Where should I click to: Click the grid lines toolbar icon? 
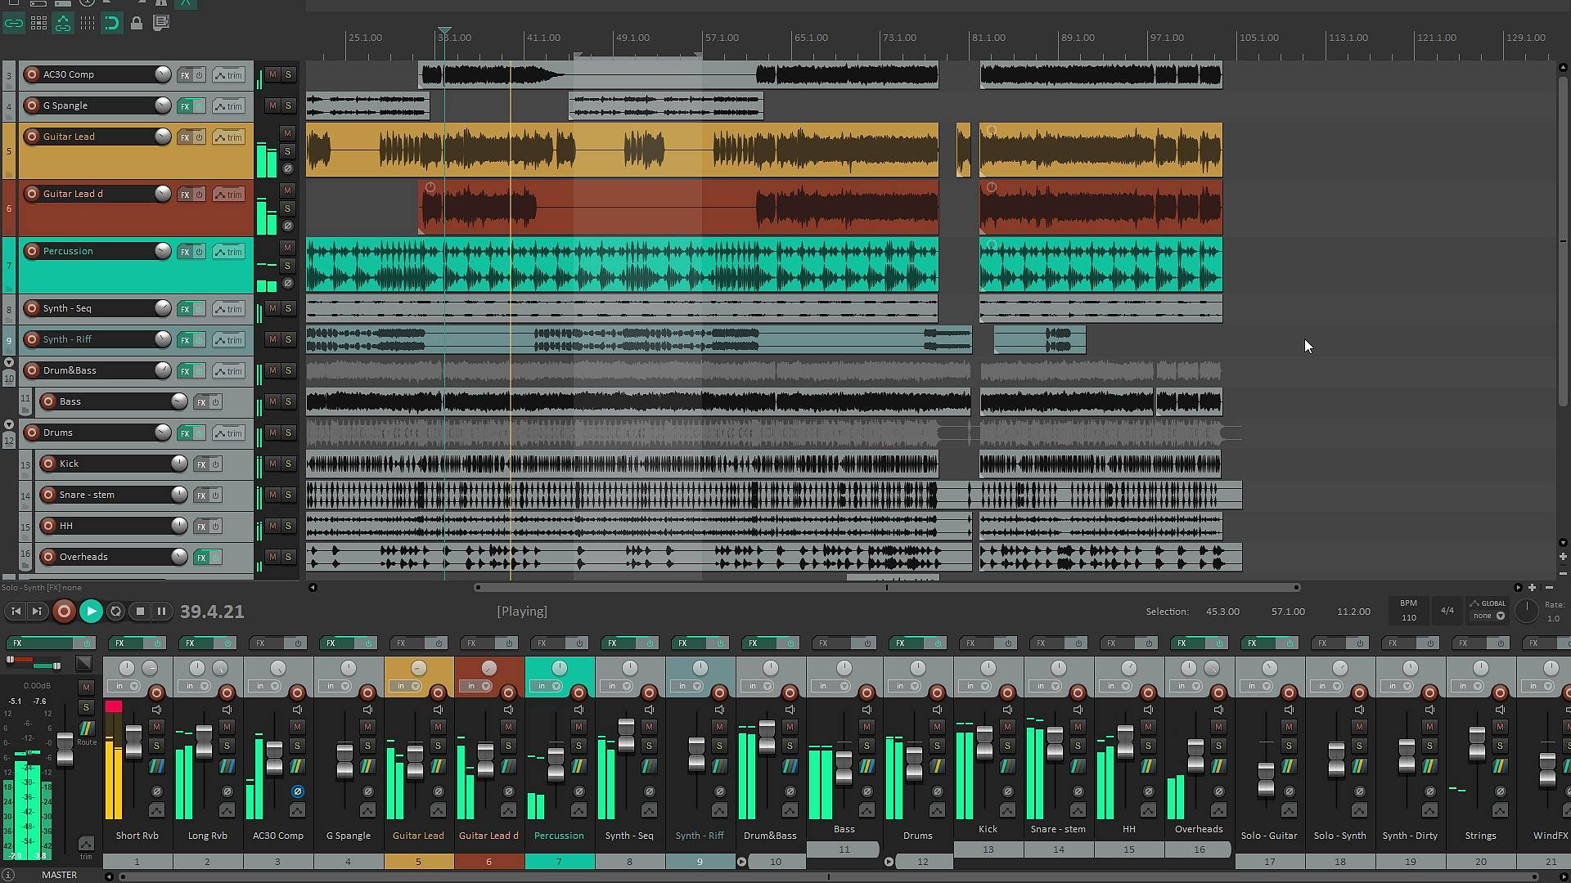tap(87, 23)
